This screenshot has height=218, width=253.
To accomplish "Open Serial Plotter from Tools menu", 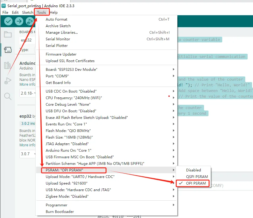I will point(107,46).
